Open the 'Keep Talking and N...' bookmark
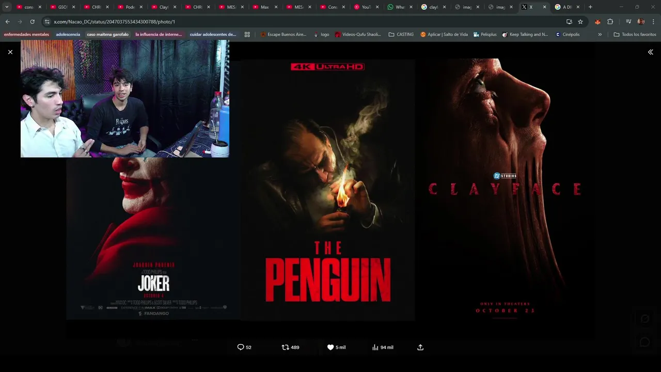The height and width of the screenshot is (372, 661). click(x=525, y=35)
